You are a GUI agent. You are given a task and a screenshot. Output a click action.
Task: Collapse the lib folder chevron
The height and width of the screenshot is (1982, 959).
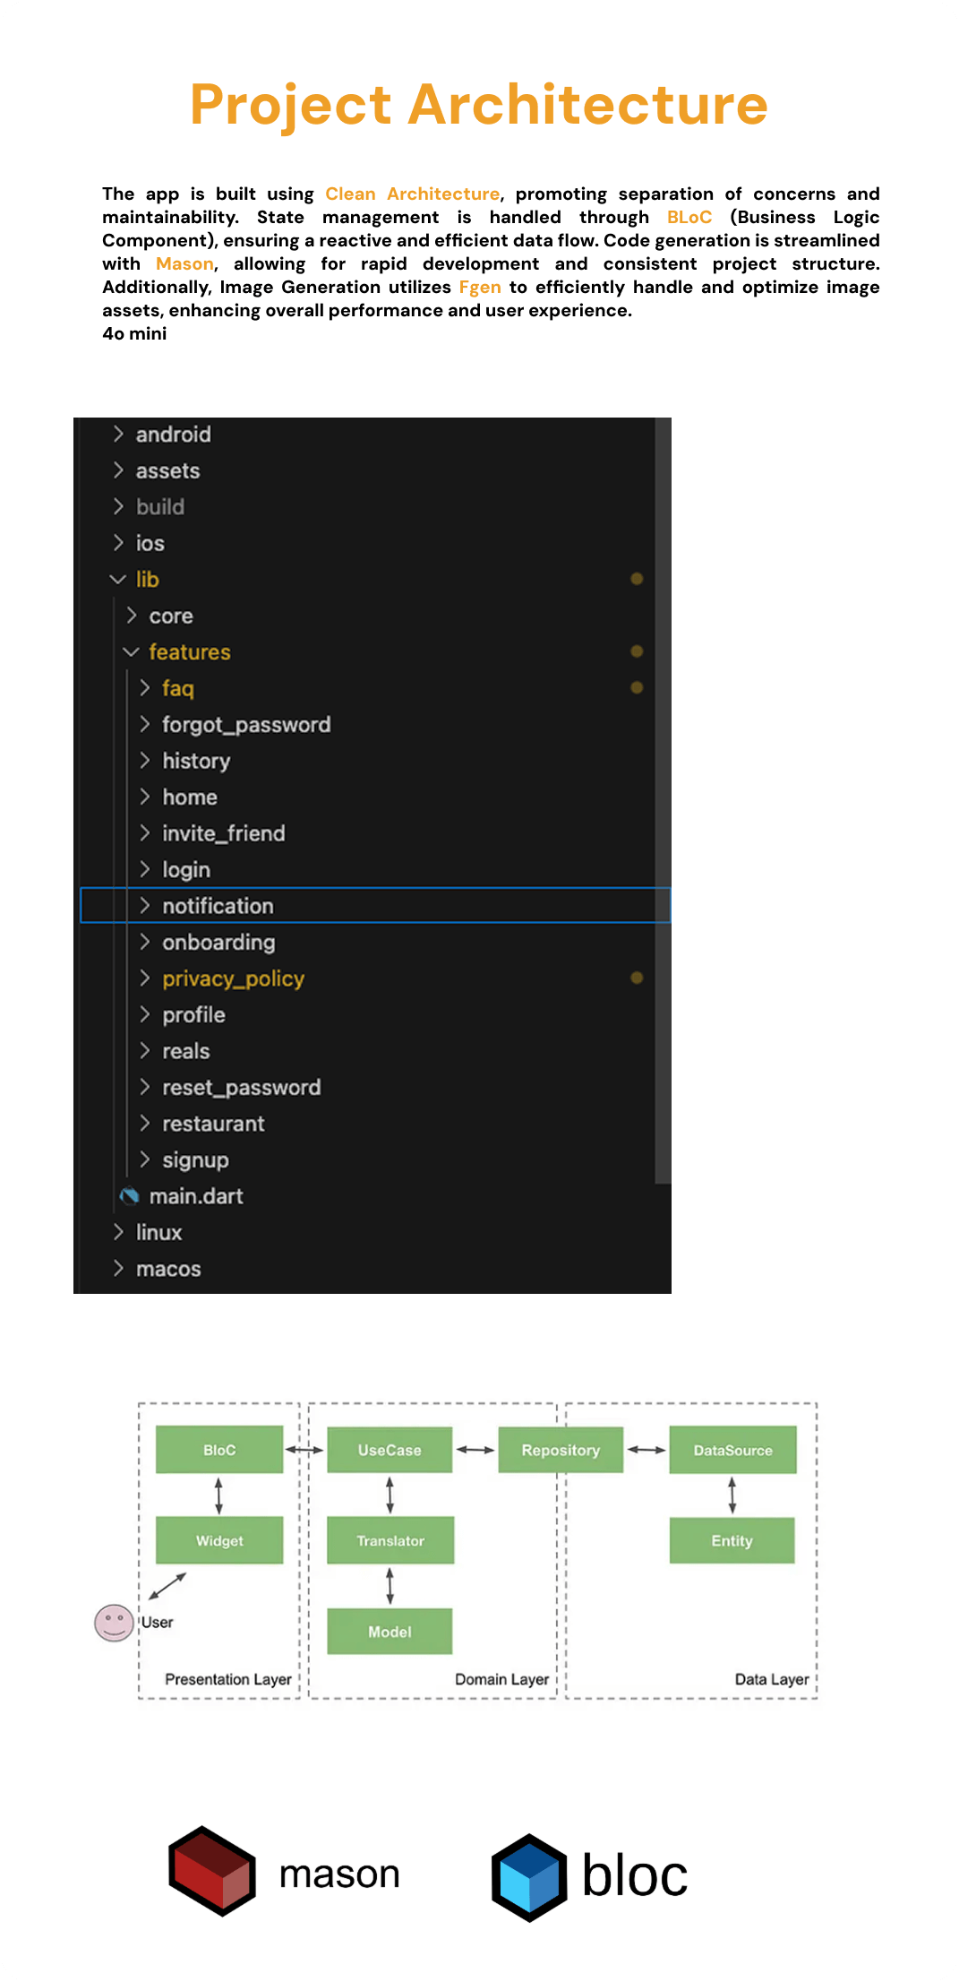[x=117, y=580]
